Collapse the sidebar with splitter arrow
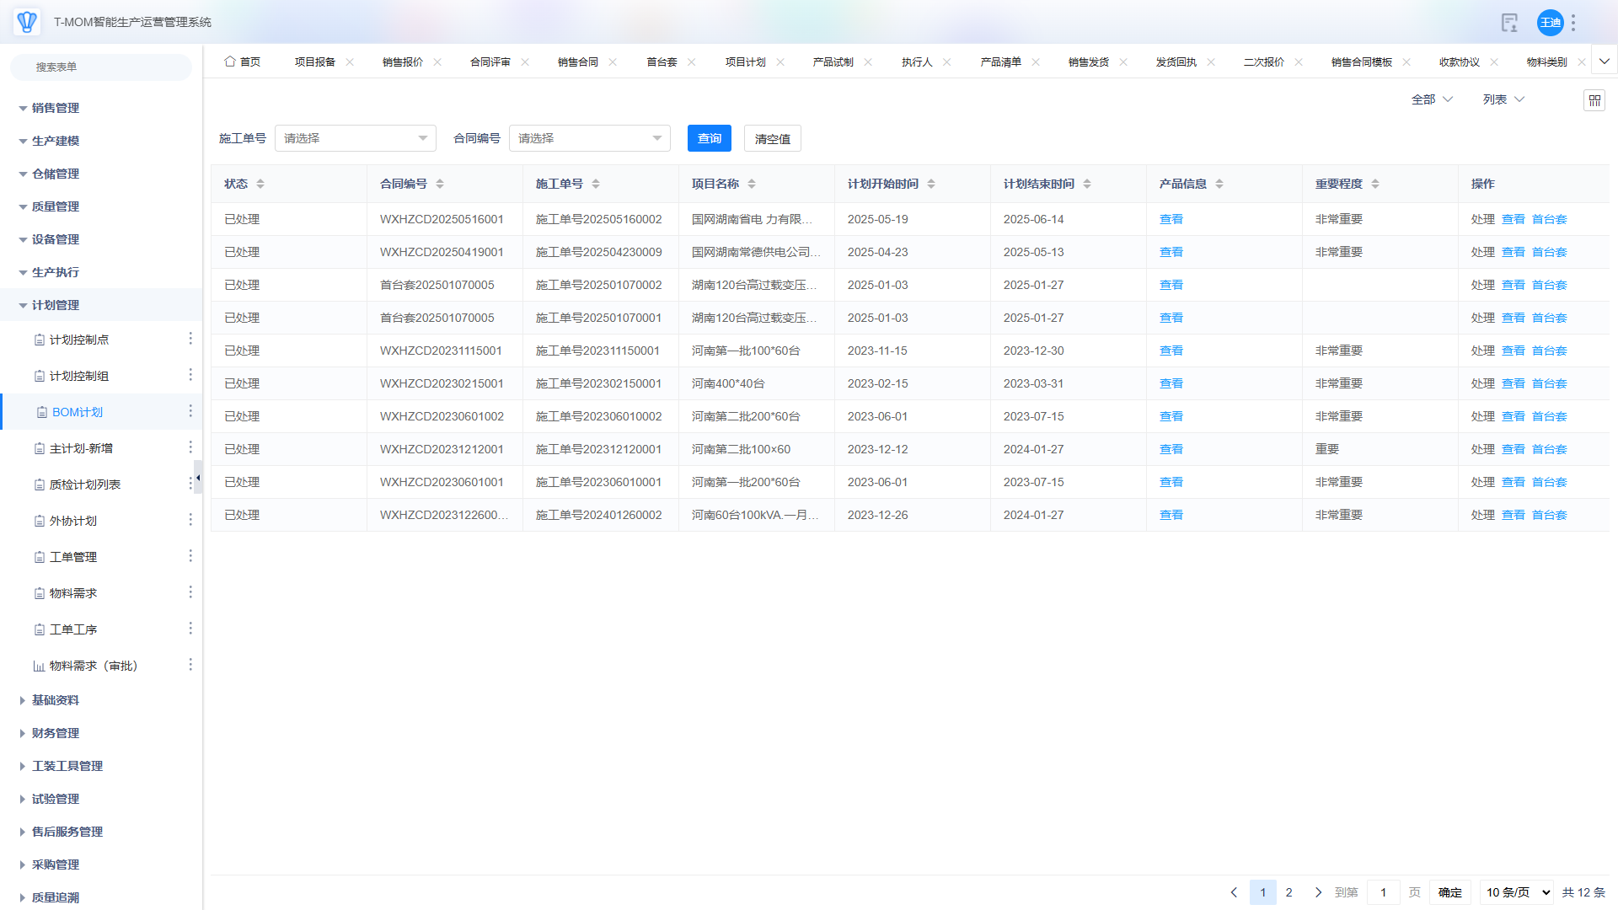This screenshot has height=910, width=1618. click(198, 478)
